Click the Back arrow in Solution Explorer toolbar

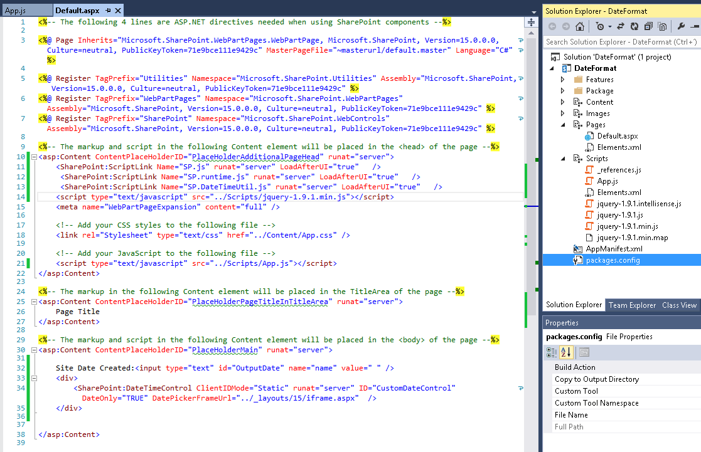tap(552, 26)
